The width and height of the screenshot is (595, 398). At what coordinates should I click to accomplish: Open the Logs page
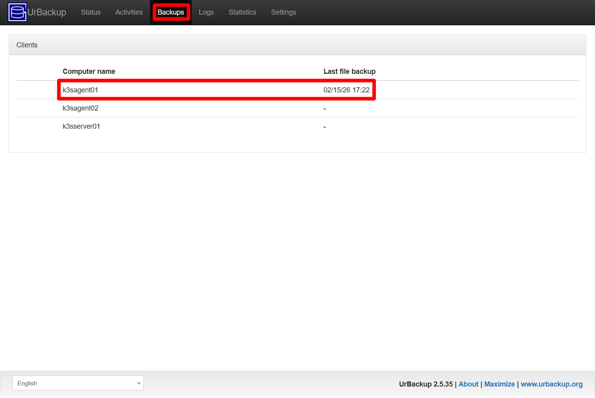click(x=206, y=12)
